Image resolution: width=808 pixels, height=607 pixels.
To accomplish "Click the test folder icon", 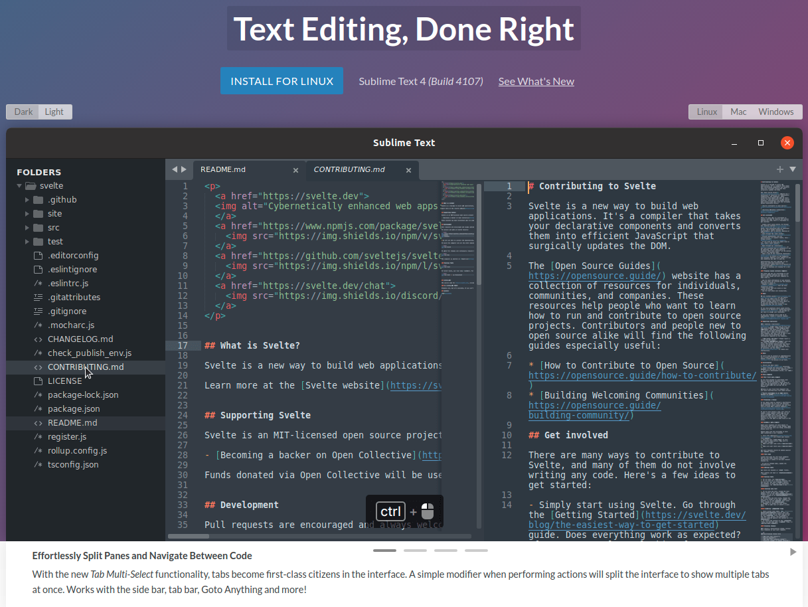I will coord(38,242).
